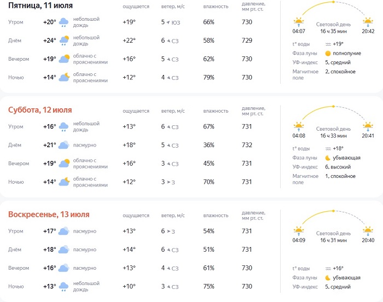Click Saturday daytime pressure value 732
The image size is (383, 302).
coord(247,145)
